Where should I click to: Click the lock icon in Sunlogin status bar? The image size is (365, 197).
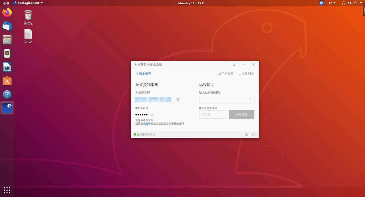254,135
